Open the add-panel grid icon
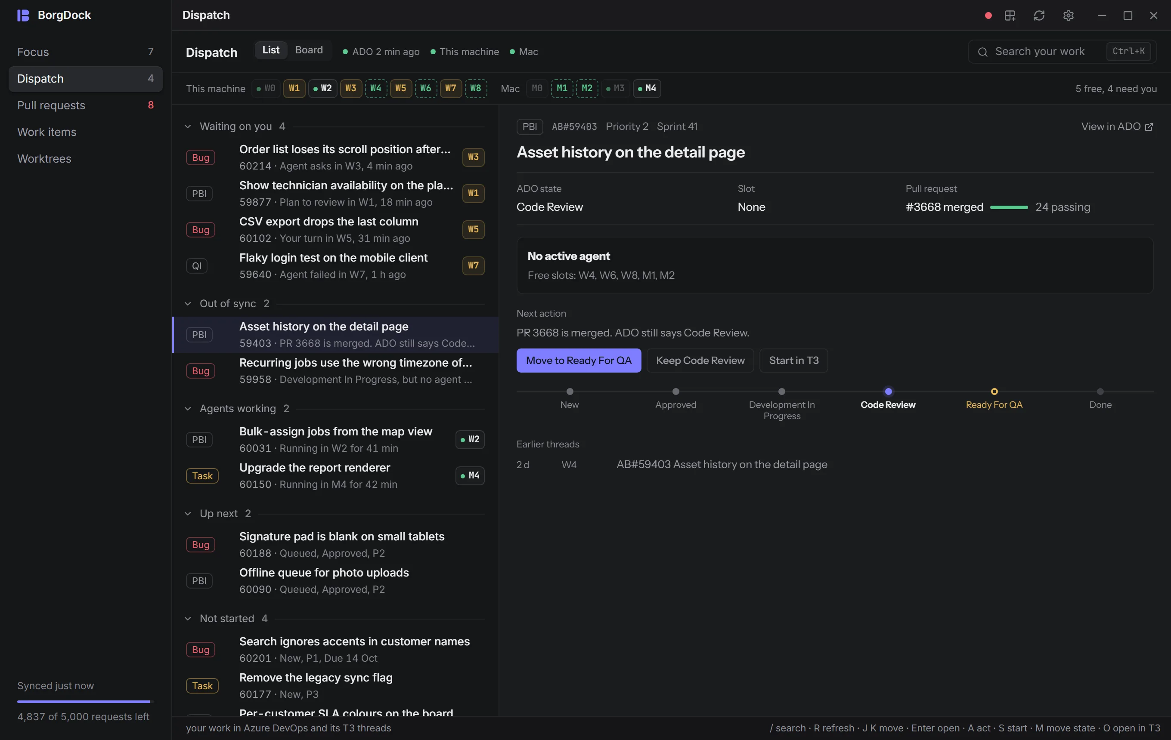The image size is (1171, 740). coord(1010,15)
